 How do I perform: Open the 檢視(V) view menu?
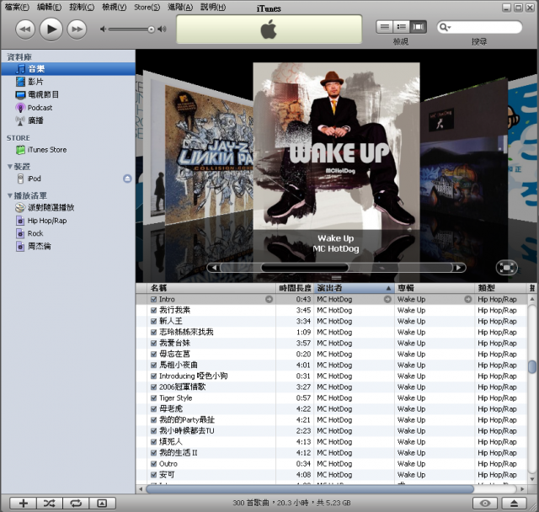[x=115, y=7]
